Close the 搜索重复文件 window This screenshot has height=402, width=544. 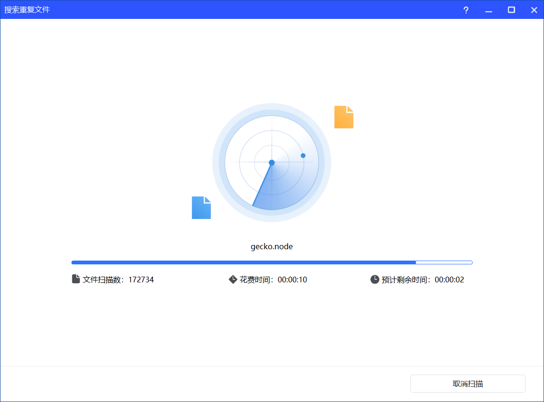coord(534,10)
